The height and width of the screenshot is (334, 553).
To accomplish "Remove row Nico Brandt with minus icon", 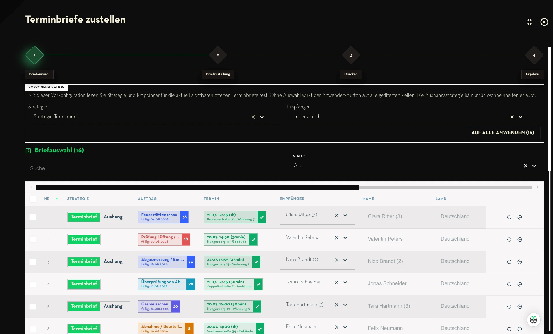I will tap(520, 262).
